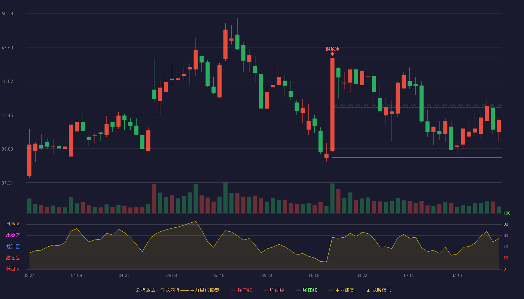The image size is (524, 299).
Task: Click the green support line on chart
Action: tap(417, 158)
